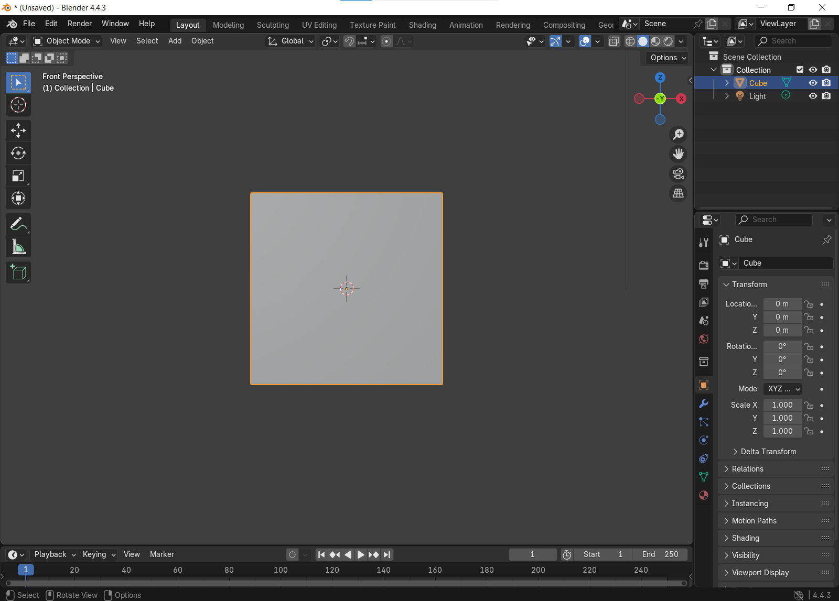
Task: Disable Cube in renders camera icon
Action: 826,83
